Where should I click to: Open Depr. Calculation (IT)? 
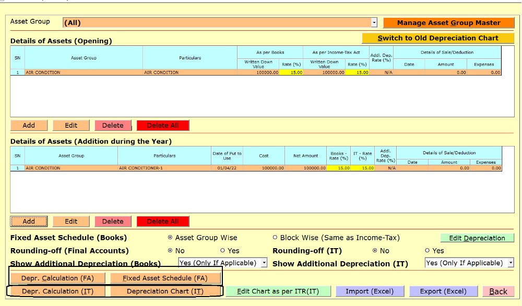pyautogui.click(x=57, y=291)
